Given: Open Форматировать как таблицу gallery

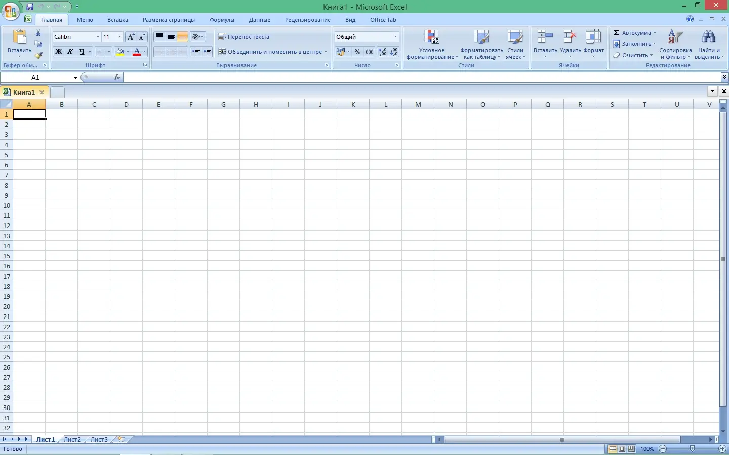Looking at the screenshot, I should (481, 44).
